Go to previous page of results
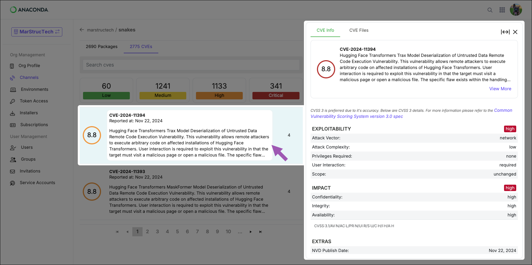Viewport: 532px width, 265px height. [x=127, y=232]
